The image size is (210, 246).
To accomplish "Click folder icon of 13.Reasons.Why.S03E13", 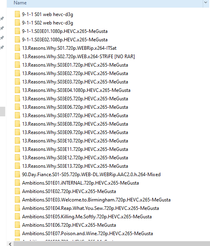I will (17, 166).
